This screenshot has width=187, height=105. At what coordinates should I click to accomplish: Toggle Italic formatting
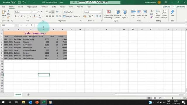[x=19, y=16]
